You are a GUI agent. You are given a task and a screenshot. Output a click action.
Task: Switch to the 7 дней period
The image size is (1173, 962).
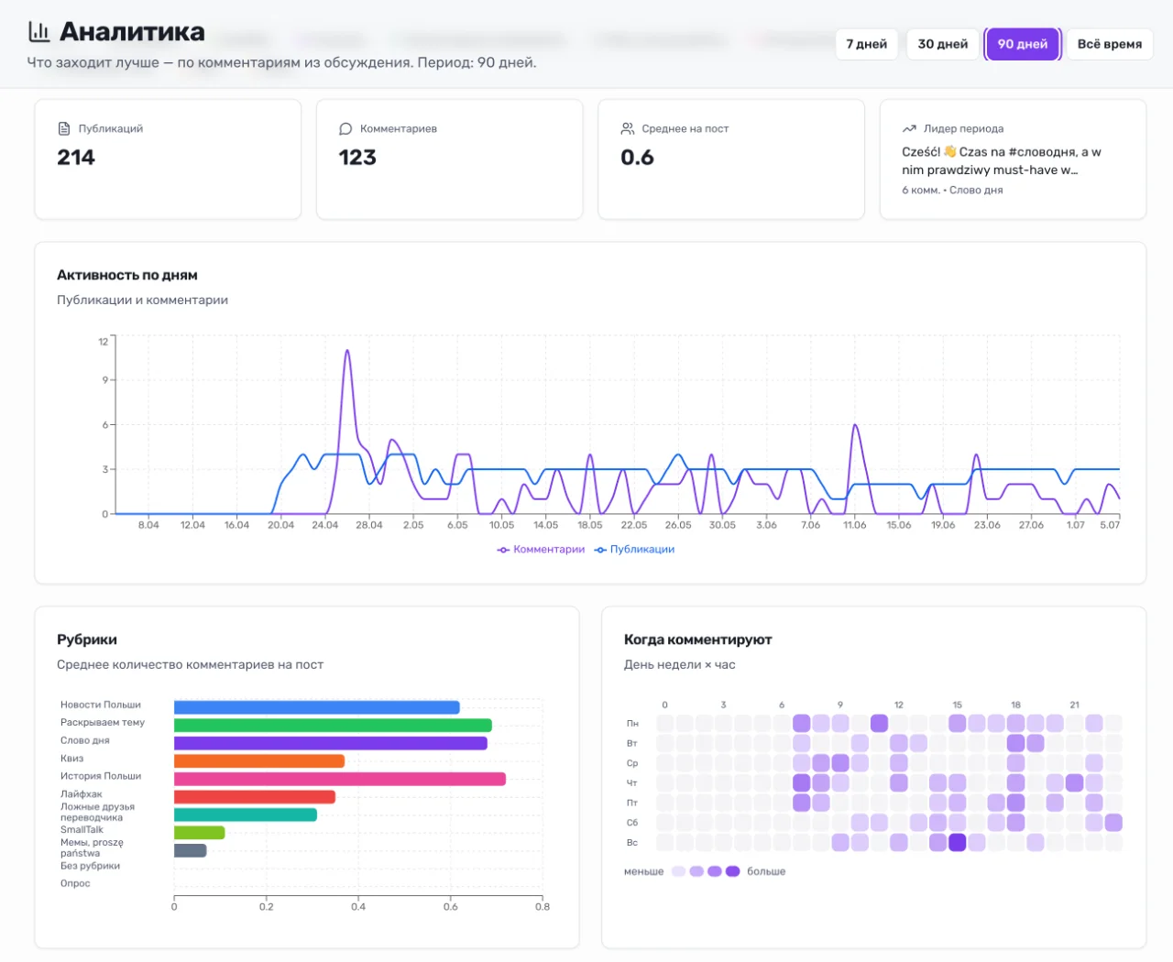pyautogui.click(x=867, y=44)
